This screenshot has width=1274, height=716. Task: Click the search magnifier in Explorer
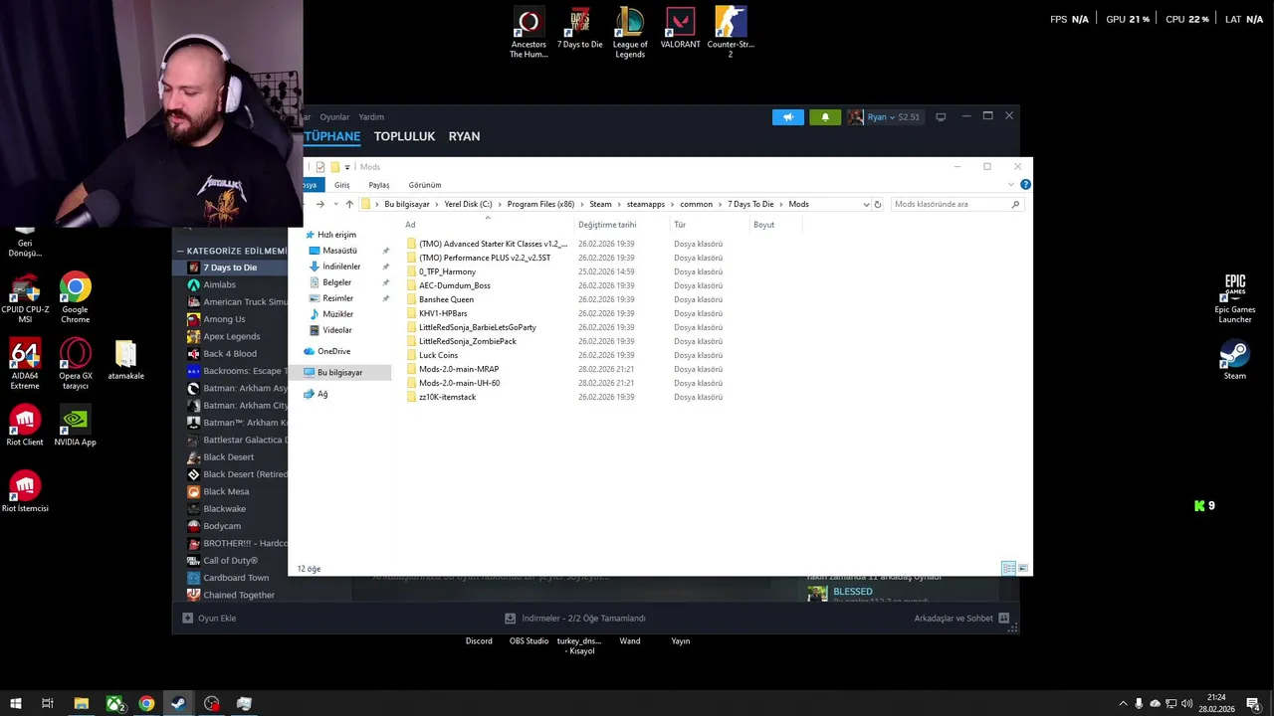pos(1015,204)
